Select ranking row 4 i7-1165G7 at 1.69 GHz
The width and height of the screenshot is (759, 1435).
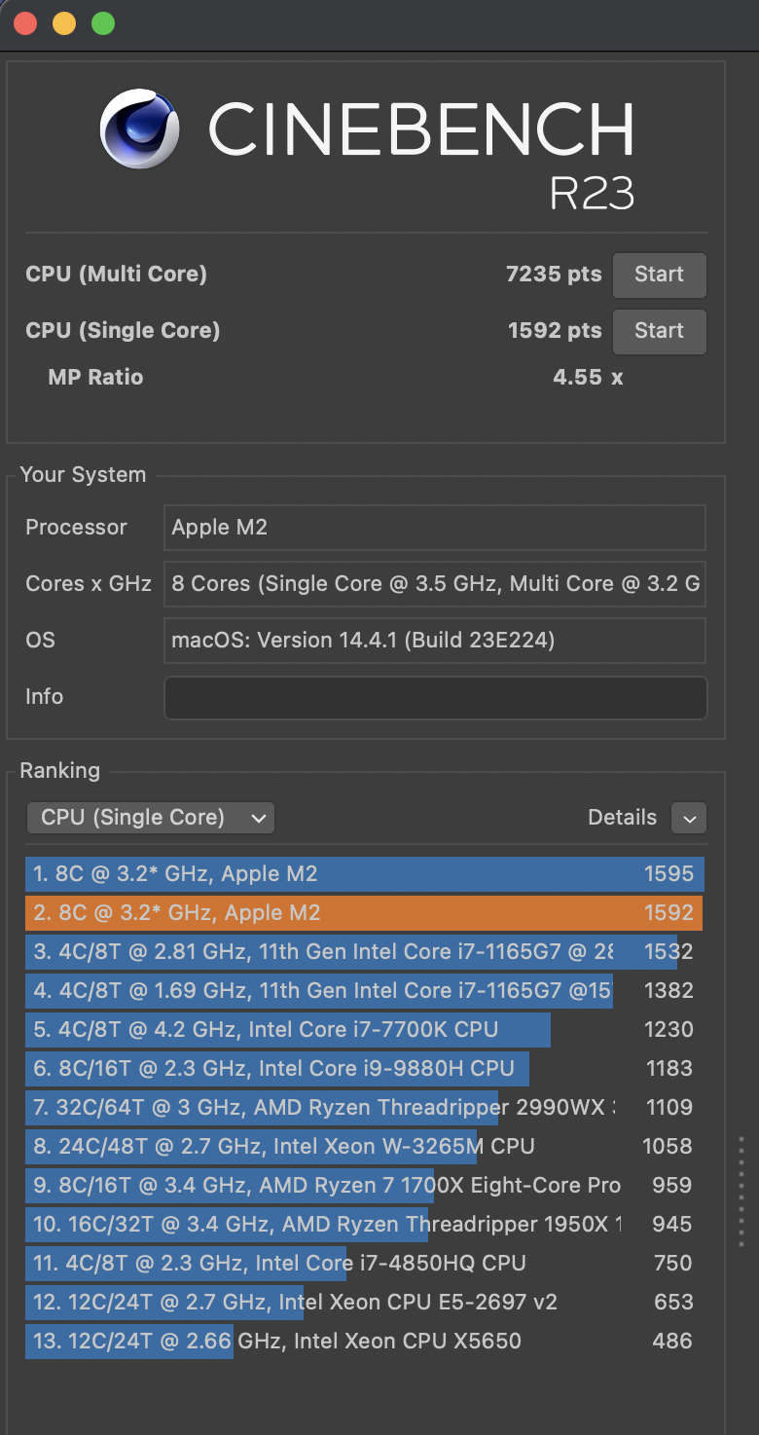point(365,991)
